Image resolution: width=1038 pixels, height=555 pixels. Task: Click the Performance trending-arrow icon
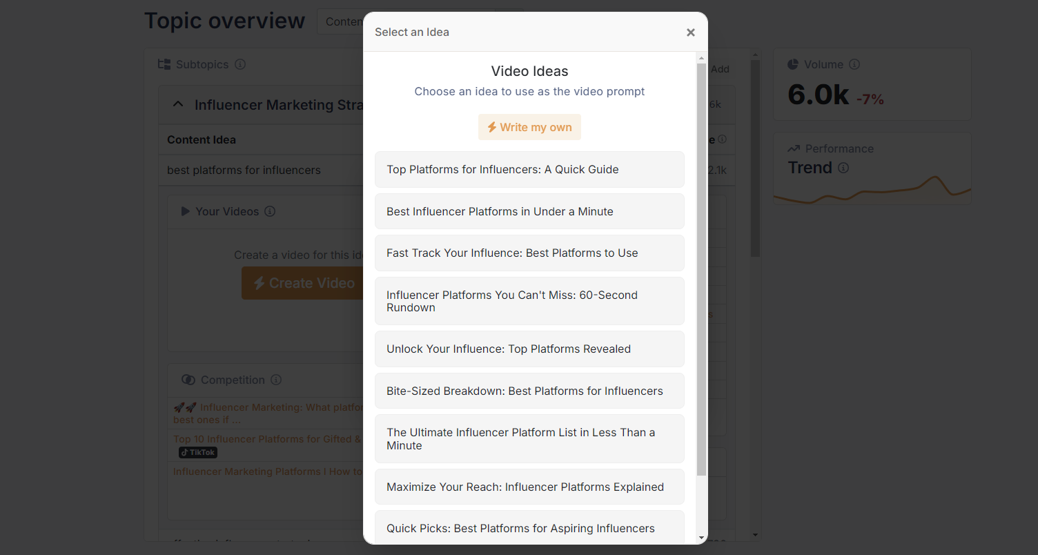(x=794, y=148)
